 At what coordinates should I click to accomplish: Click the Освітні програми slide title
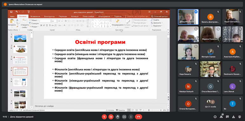tap(100, 42)
